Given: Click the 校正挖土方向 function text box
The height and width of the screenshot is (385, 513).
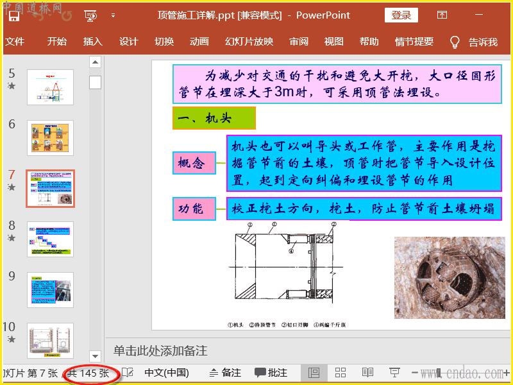Looking at the screenshot, I should tap(364, 209).
